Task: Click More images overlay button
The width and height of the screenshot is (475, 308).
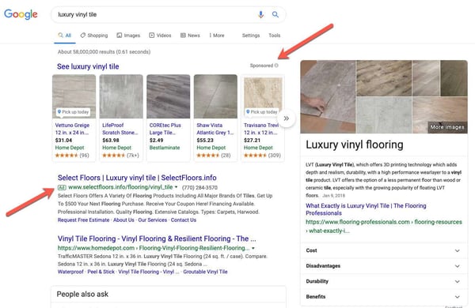Action: point(447,127)
